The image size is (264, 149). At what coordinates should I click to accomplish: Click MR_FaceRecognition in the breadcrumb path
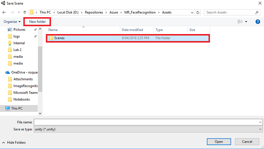coord(140,12)
